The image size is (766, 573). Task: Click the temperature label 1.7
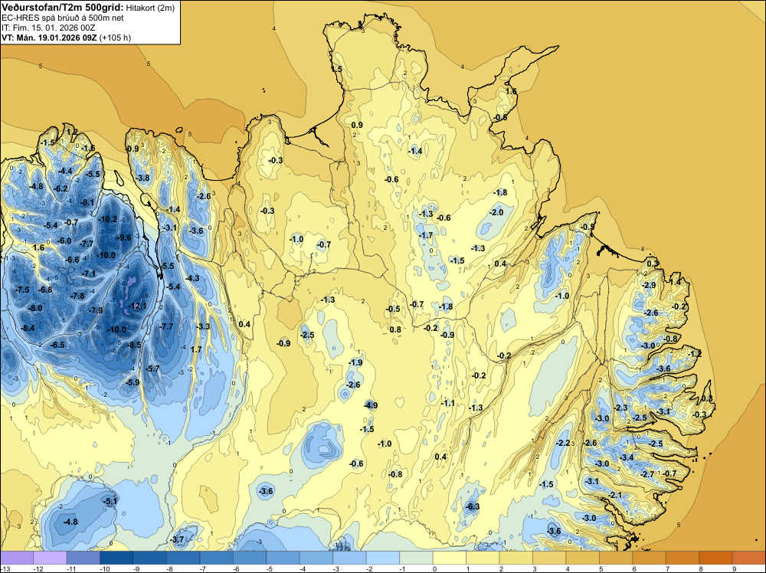(x=196, y=349)
